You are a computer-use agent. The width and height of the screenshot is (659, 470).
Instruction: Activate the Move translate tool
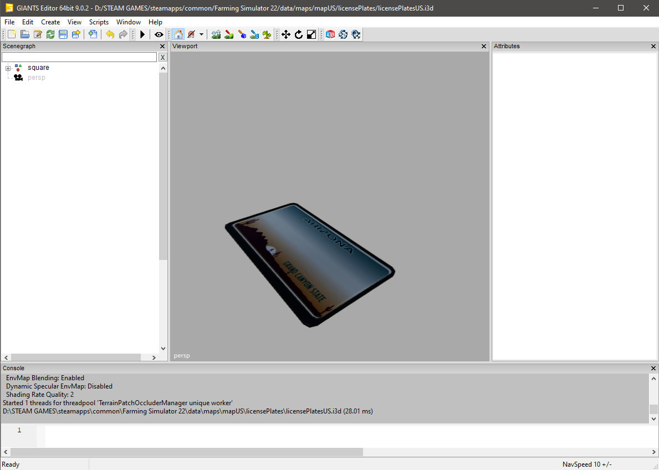click(x=286, y=34)
